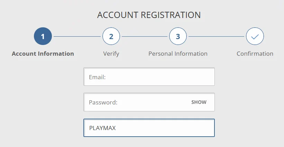The width and height of the screenshot is (284, 147).
Task: Click the PLAYMAX text in the third field
Action: point(102,128)
